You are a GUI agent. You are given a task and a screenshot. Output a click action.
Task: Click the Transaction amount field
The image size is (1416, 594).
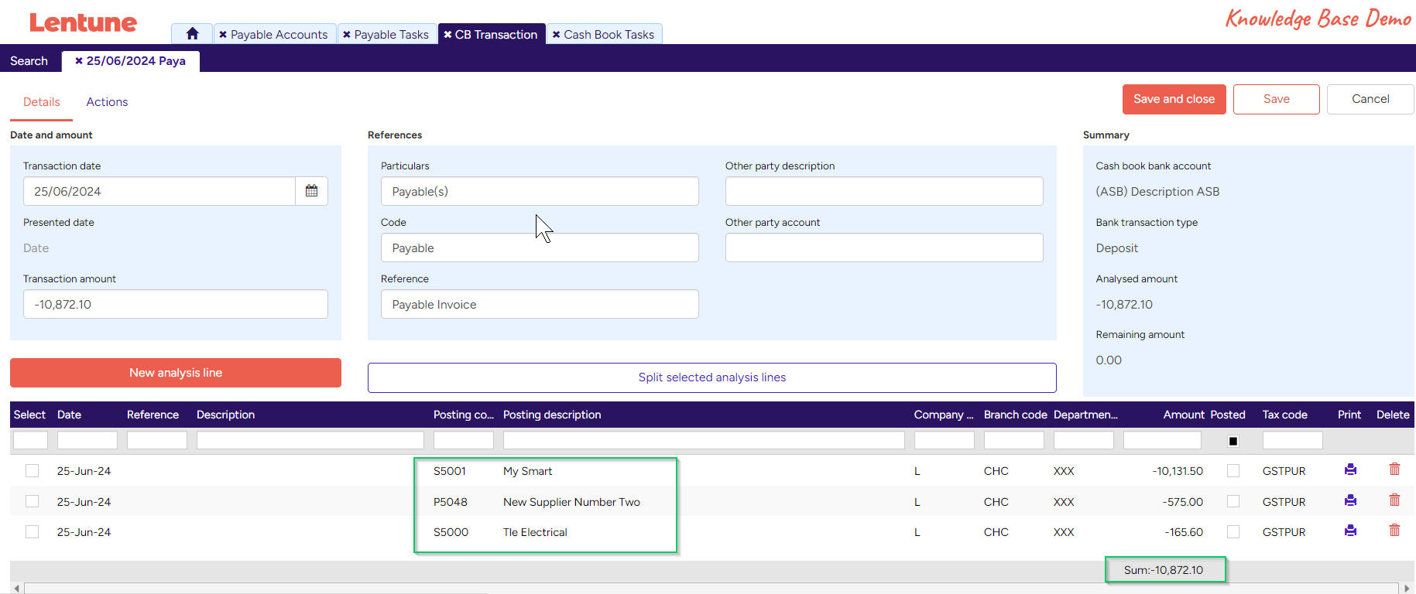tap(176, 304)
